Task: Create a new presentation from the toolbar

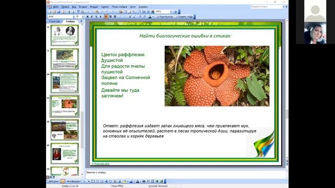Action: [50, 11]
